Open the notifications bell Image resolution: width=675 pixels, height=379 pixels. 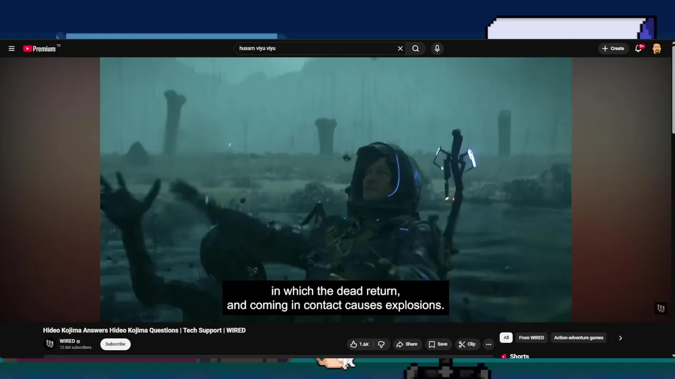pyautogui.click(x=639, y=48)
